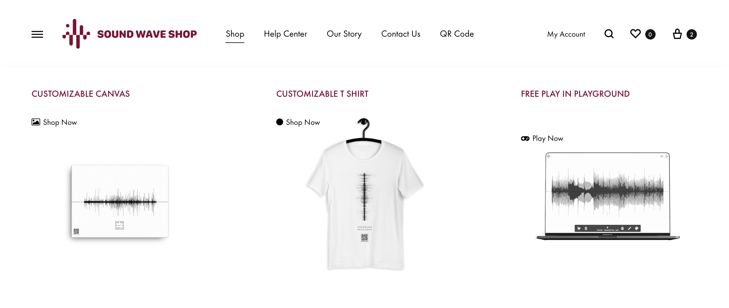Open the Our Story page
Viewport: 729px width, 308px height.
pos(344,34)
